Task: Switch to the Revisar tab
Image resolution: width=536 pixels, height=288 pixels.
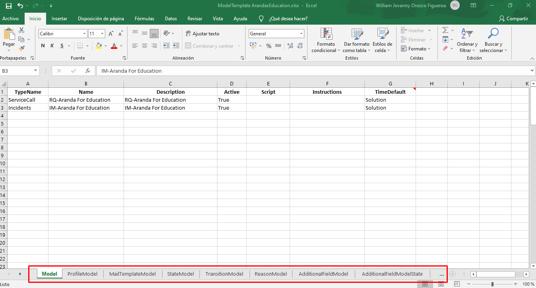Action: click(195, 19)
